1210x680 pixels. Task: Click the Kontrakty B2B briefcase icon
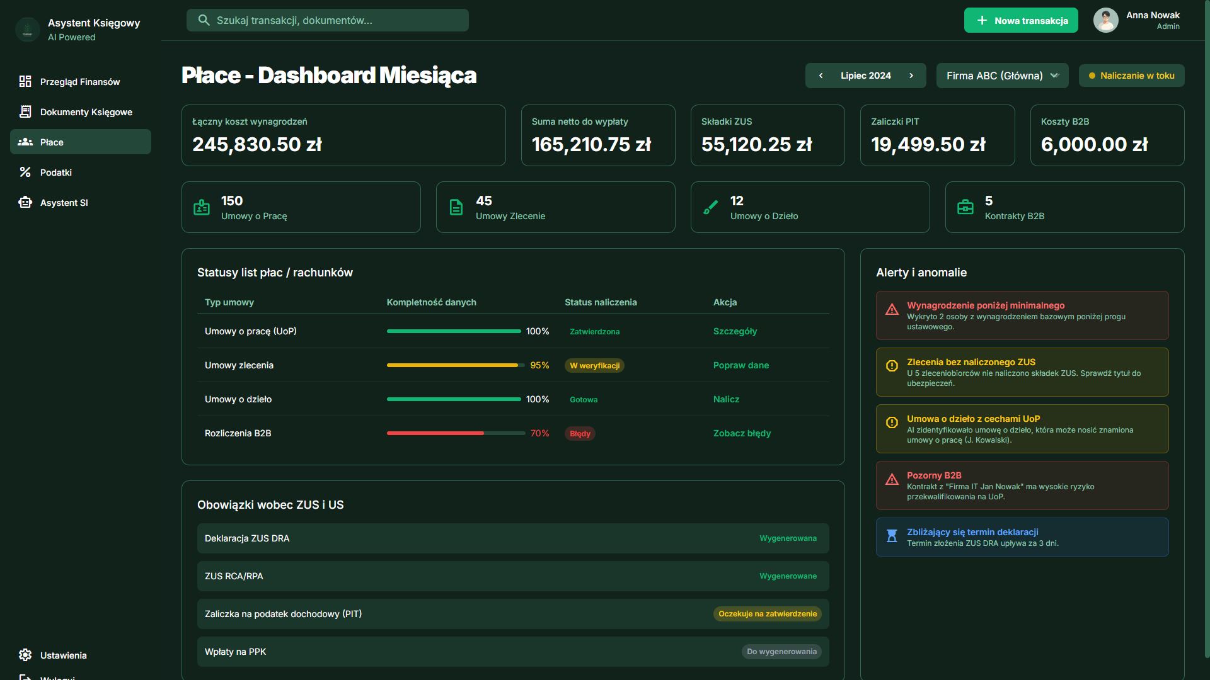coord(965,207)
